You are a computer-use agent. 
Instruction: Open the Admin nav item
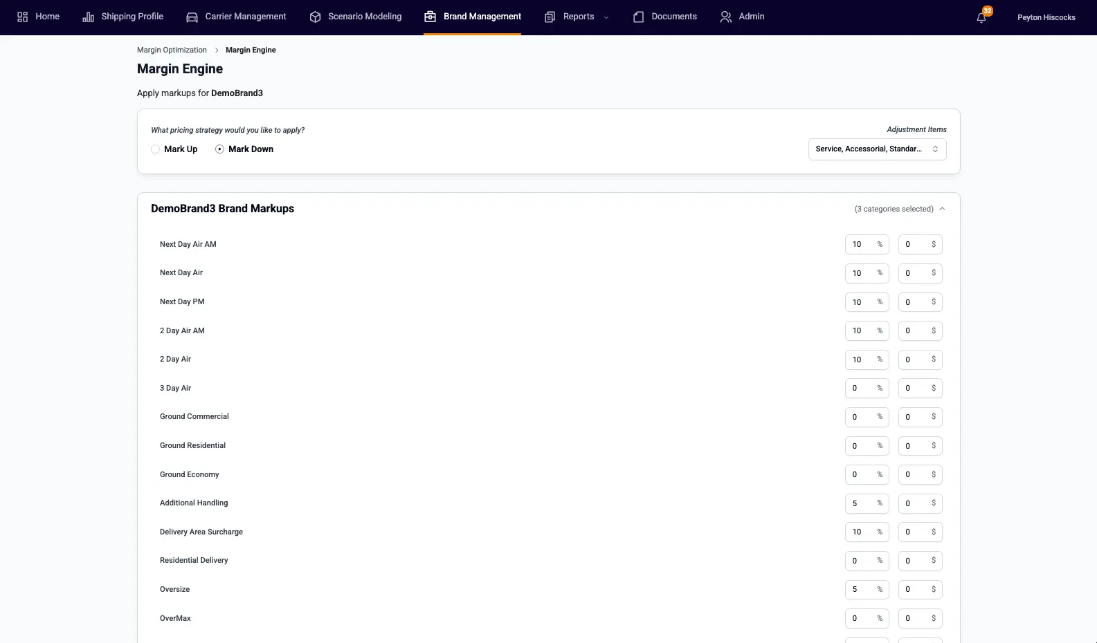click(x=752, y=17)
